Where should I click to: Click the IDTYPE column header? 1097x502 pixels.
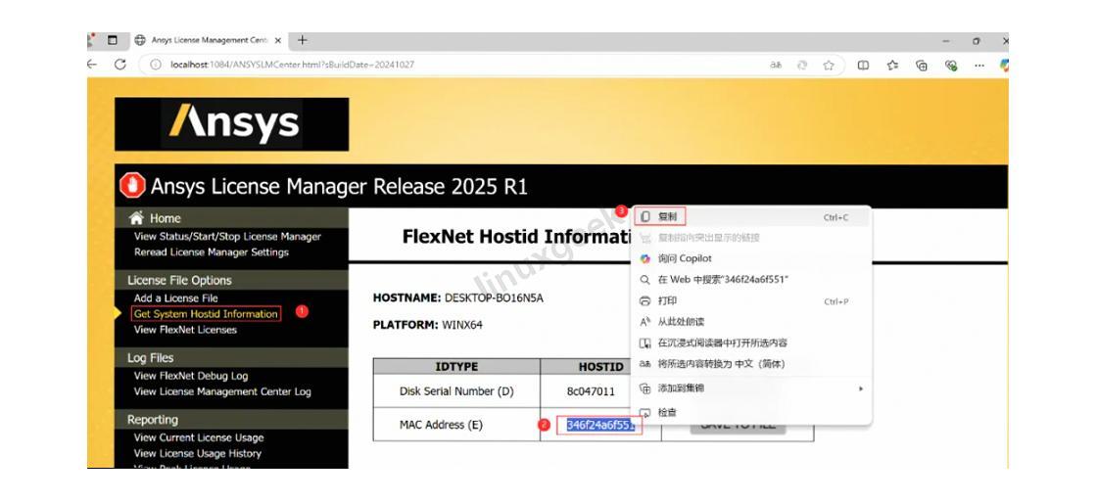tap(456, 366)
